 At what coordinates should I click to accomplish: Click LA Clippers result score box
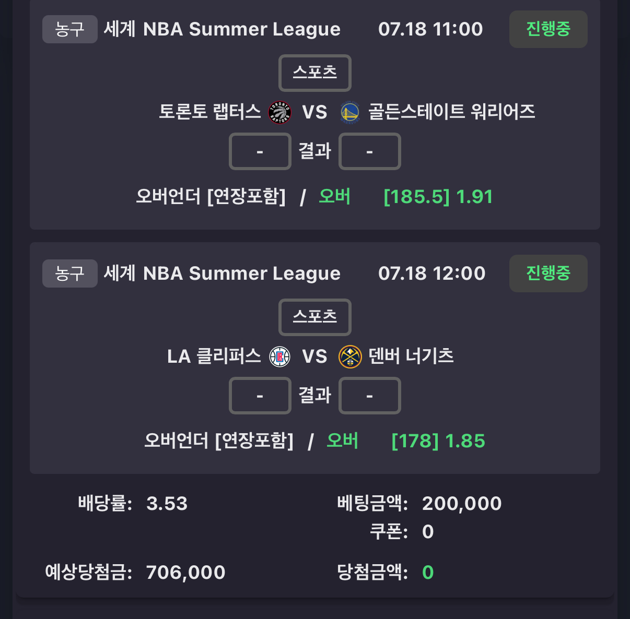click(260, 396)
